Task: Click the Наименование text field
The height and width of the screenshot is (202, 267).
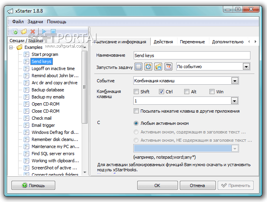Action: [x=192, y=56]
